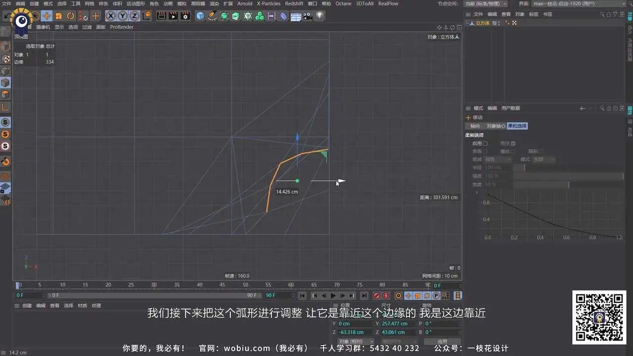Viewport: 633px width, 356px height.
Task: Go to end of animation
Action: coord(364,296)
